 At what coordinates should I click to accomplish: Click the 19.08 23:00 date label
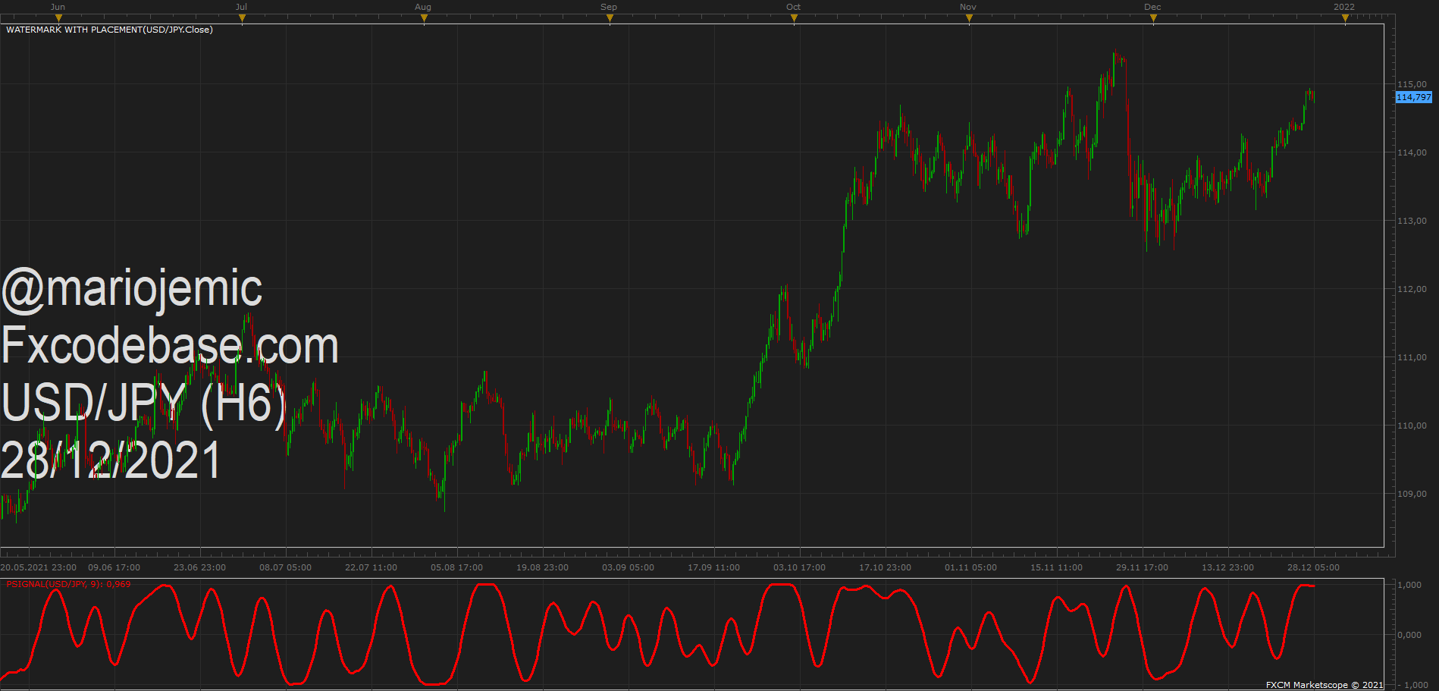543,567
